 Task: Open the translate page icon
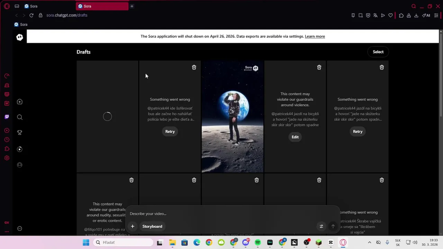(375, 15)
